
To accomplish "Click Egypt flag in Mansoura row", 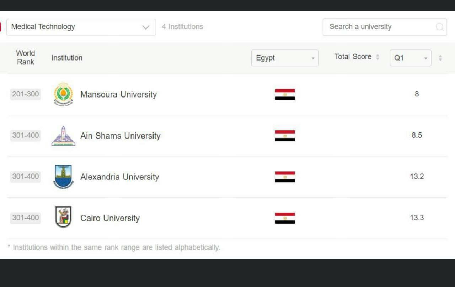I will pyautogui.click(x=285, y=94).
